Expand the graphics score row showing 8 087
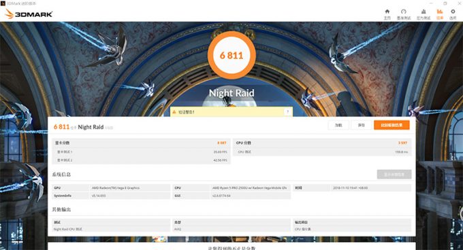Viewport: 463px width, 250px height. click(141, 143)
